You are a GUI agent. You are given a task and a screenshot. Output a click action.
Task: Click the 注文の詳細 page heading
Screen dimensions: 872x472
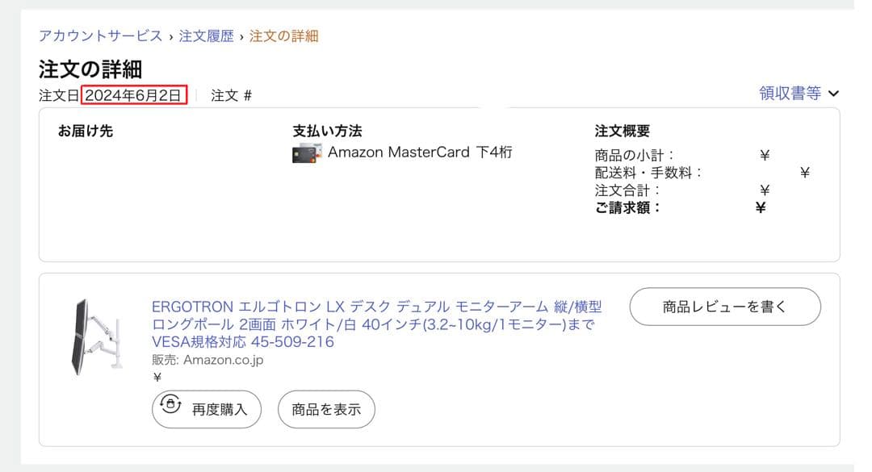coord(90,69)
